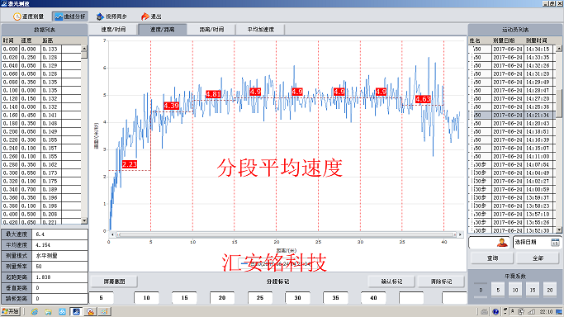Click the 屏幕截图 screenshot button
564x317 pixels.
click(114, 282)
